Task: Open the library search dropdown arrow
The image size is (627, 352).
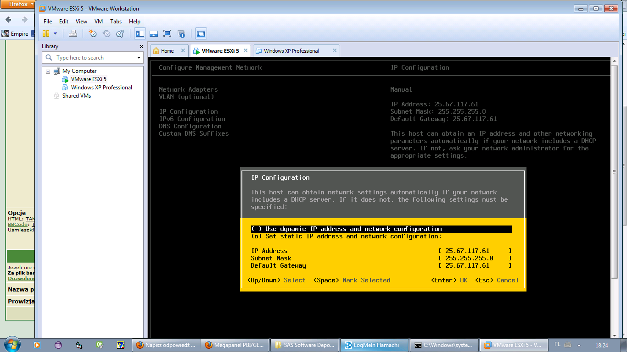Action: (x=139, y=58)
